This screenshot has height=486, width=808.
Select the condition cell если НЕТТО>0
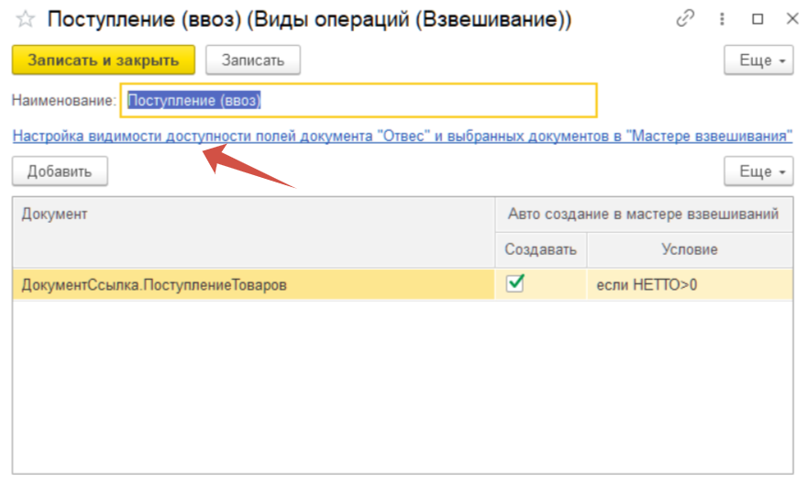(x=690, y=285)
